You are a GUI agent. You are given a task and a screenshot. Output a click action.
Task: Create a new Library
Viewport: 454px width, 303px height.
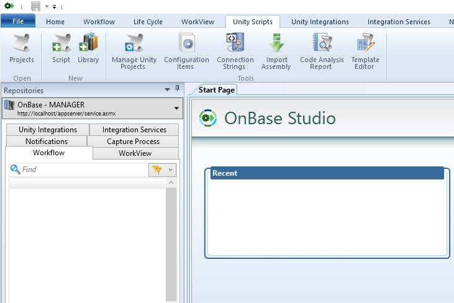[x=88, y=48]
